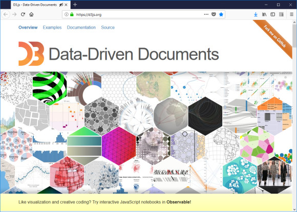This screenshot has height=212, width=297.
Task: Open the Documentation link
Action: [81, 28]
